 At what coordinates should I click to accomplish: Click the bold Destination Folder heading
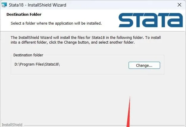coord(24,15)
